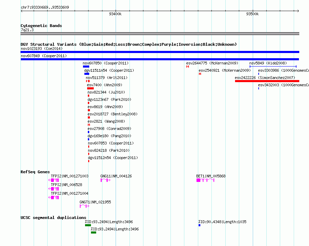Select nsv824218 (Park2010) variant
The width and height of the screenshot is (309, 246).
pyautogui.click(x=109, y=150)
